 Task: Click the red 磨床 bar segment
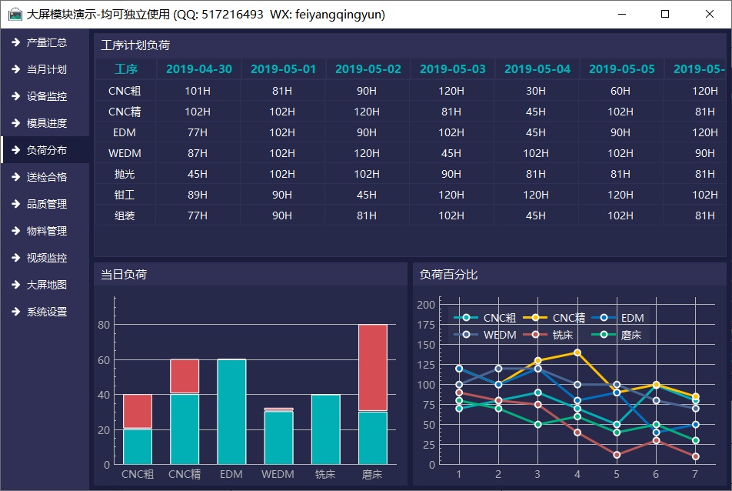[x=373, y=367]
